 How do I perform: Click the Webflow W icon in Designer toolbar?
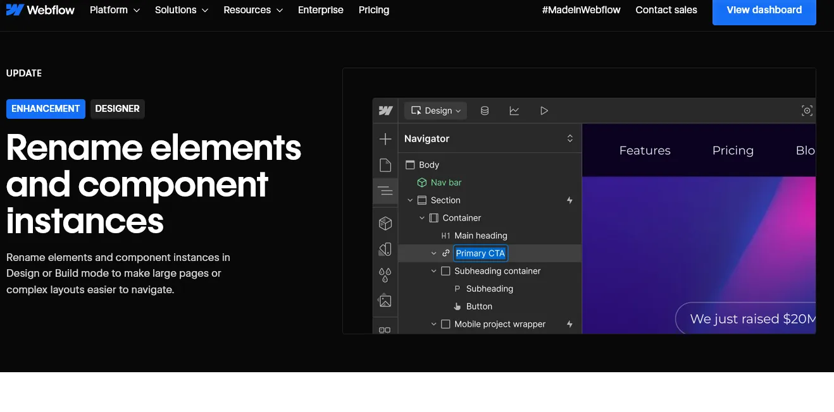coord(385,111)
